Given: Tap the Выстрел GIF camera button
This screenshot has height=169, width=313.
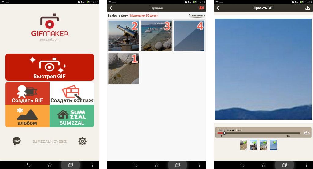Looking at the screenshot, I should 49,67.
